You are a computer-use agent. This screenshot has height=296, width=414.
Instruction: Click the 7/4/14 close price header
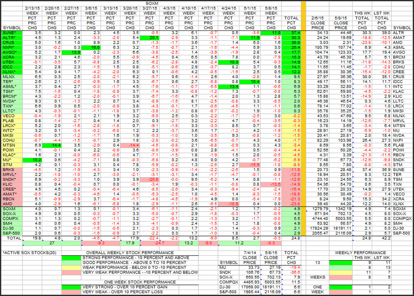pyautogui.click(x=250, y=258)
